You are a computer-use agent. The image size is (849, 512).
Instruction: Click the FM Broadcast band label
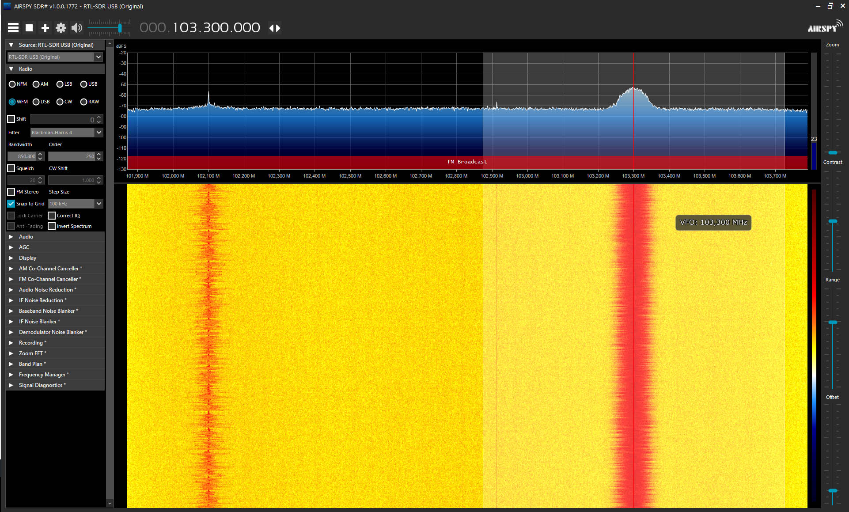pos(467,162)
